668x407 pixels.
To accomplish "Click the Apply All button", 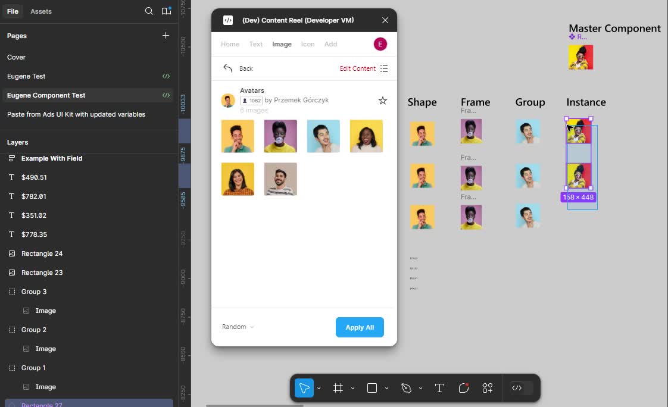I will pyautogui.click(x=360, y=327).
